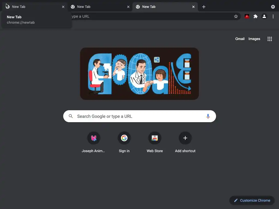Close the second New Tab
279x209 pixels.
click(x=128, y=7)
